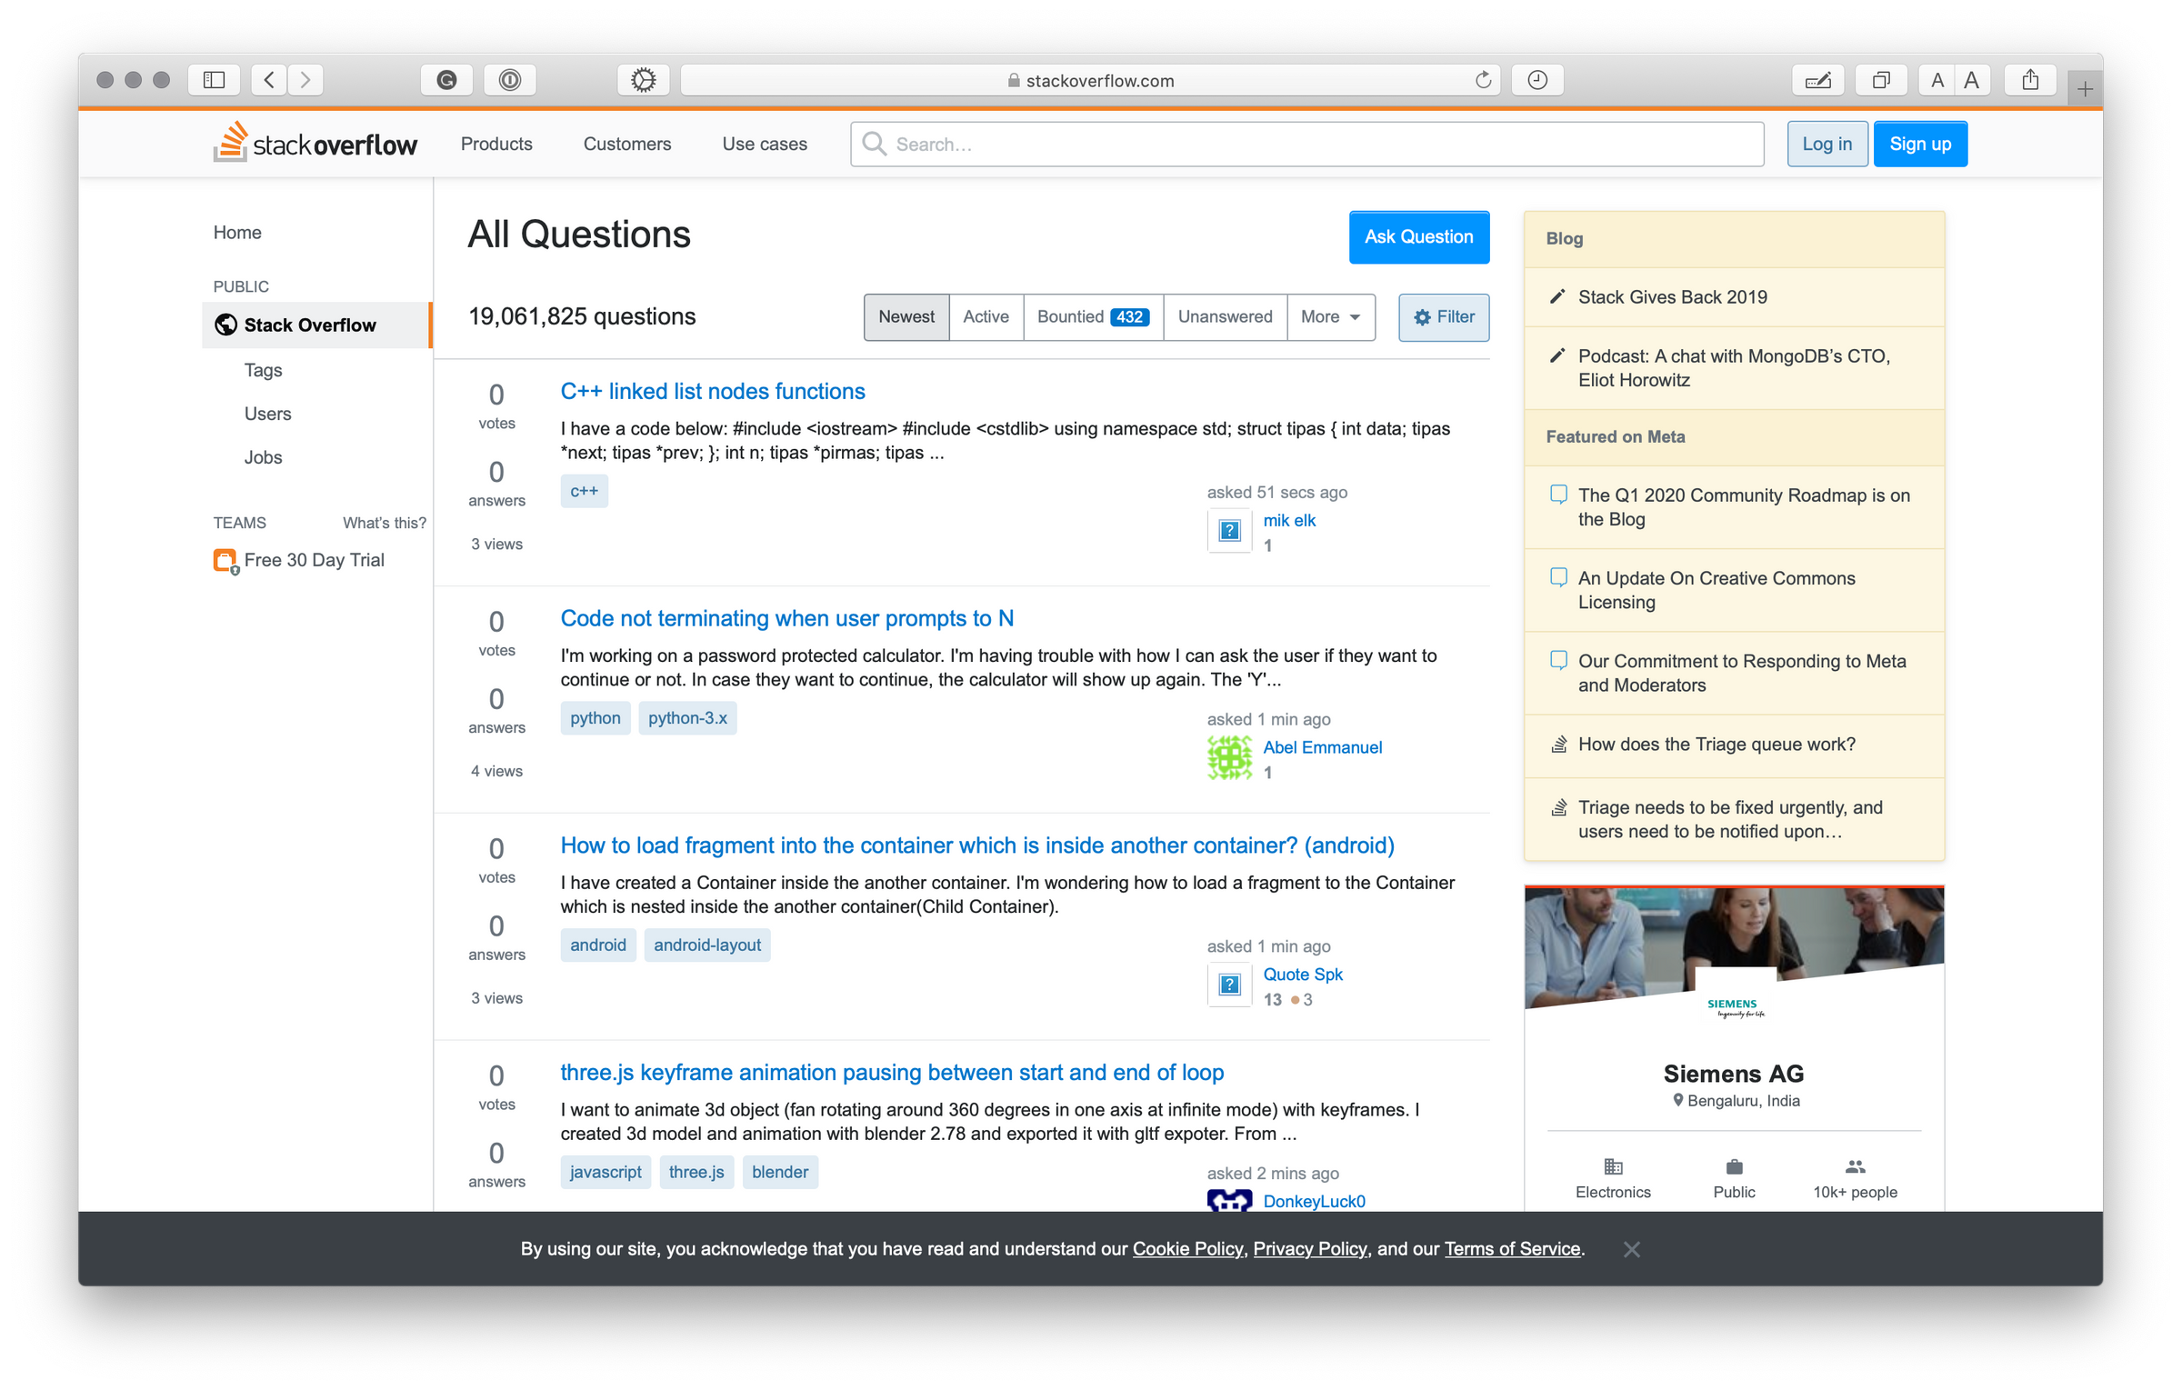
Task: Switch to the Unanswered tab
Action: [1225, 317]
